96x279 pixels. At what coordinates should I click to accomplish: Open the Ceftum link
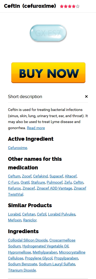[x=14, y=176]
